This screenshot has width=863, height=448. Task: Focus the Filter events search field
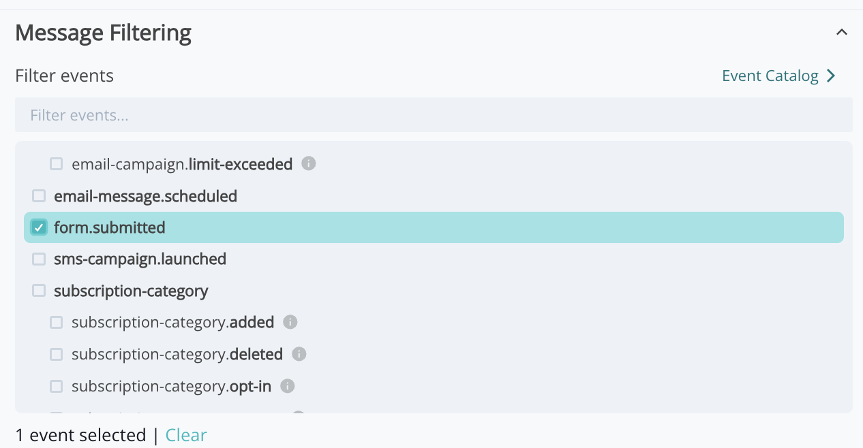(434, 115)
